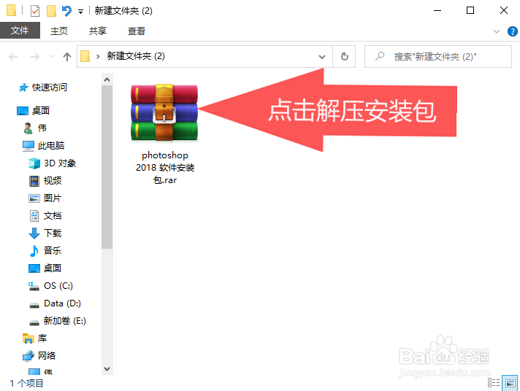
Task: Open the 文件 menu tab
Action: (x=20, y=31)
